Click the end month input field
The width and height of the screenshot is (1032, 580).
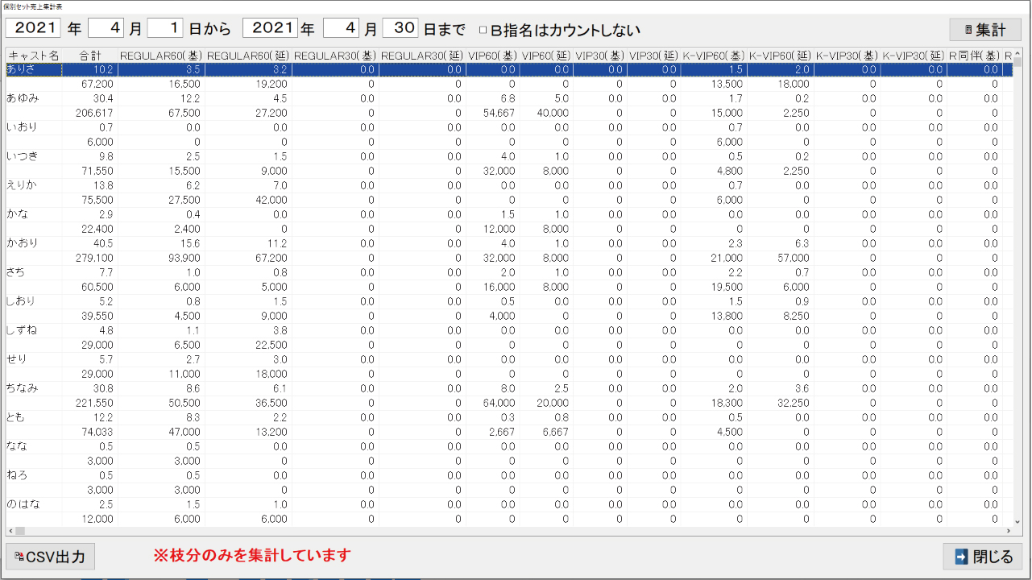(x=341, y=28)
